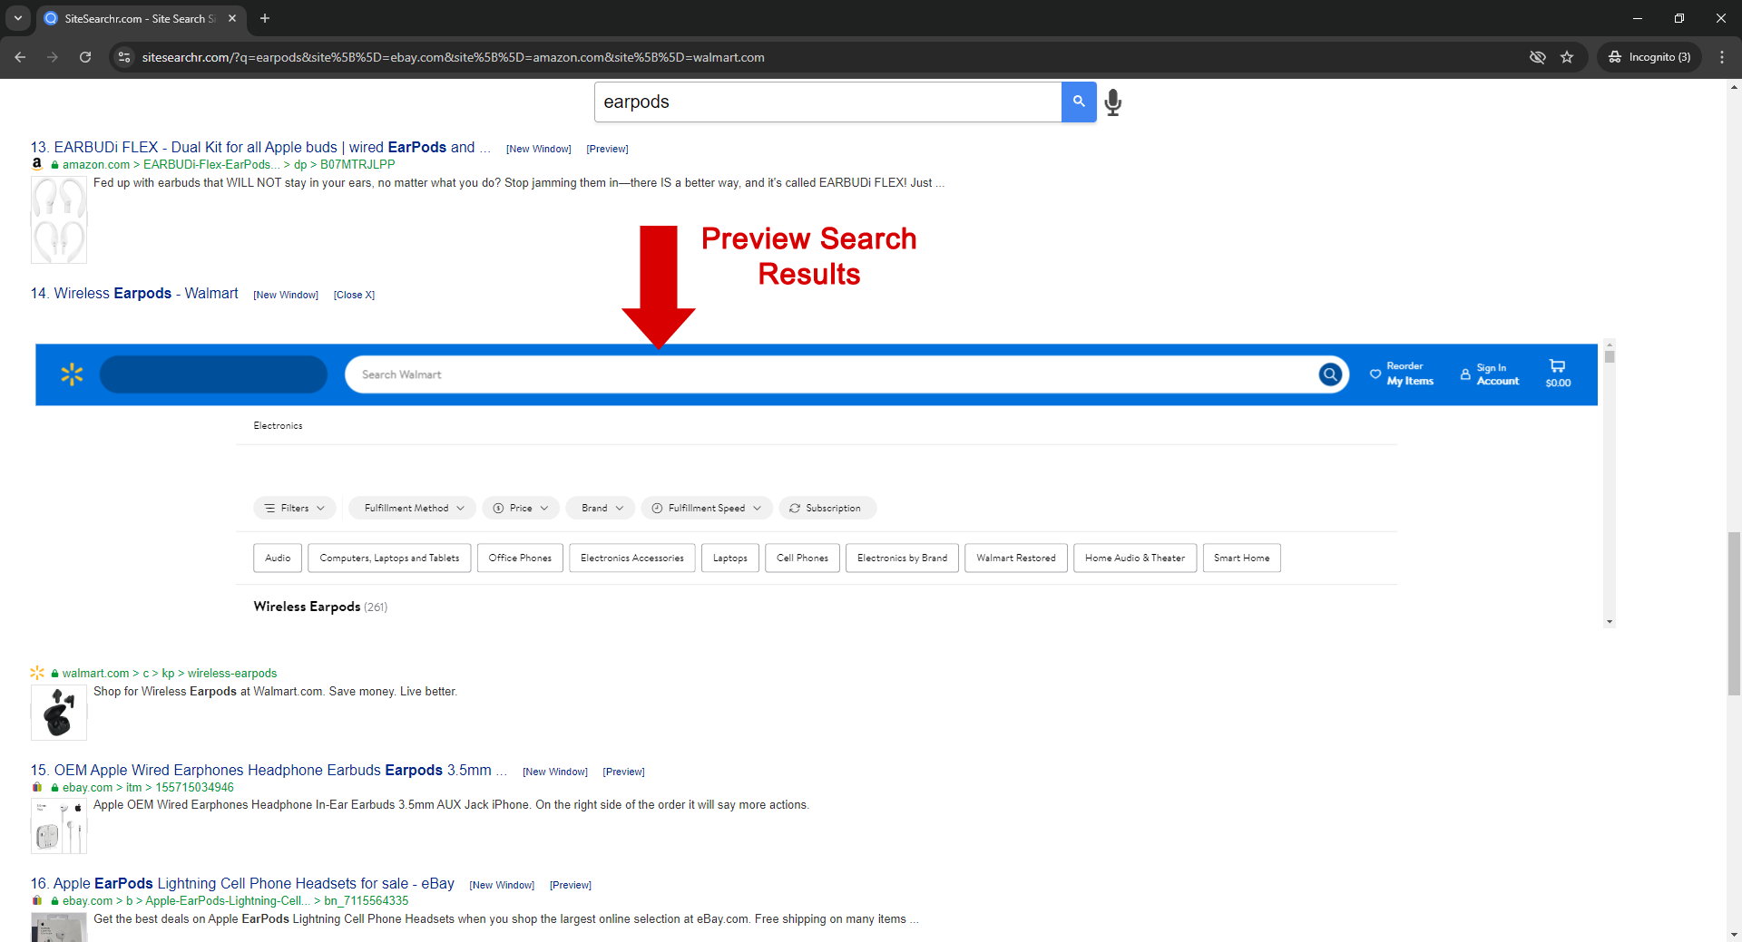Viewport: 1742px width, 942px height.
Task: Click the Search Walmart input field
Action: click(x=830, y=374)
